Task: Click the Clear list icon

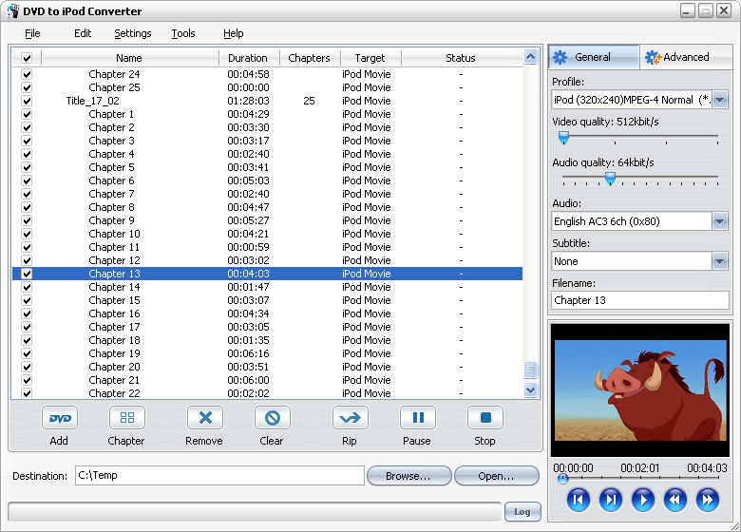Action: 272,418
